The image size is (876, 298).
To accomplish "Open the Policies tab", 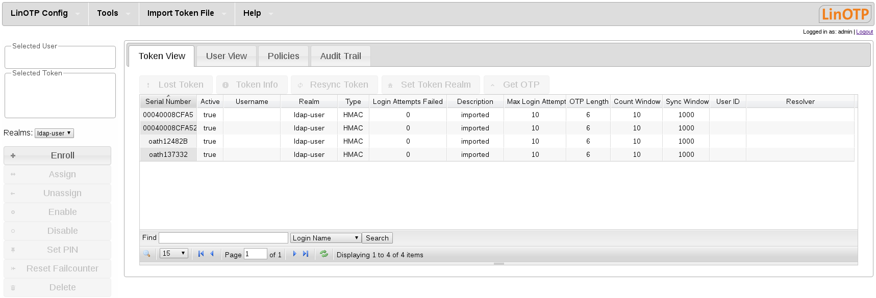I will point(283,56).
